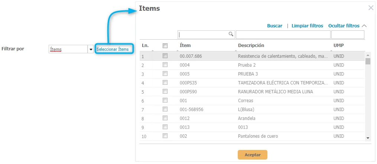
Task: Click Limpiar filtros to clear filters
Action: pos(307,26)
